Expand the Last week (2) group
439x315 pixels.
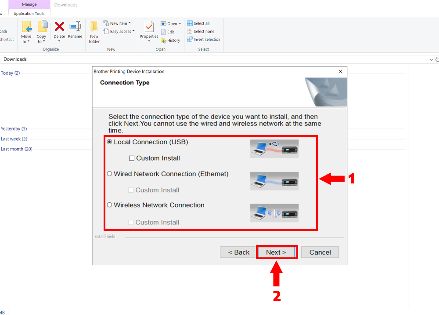point(14,139)
